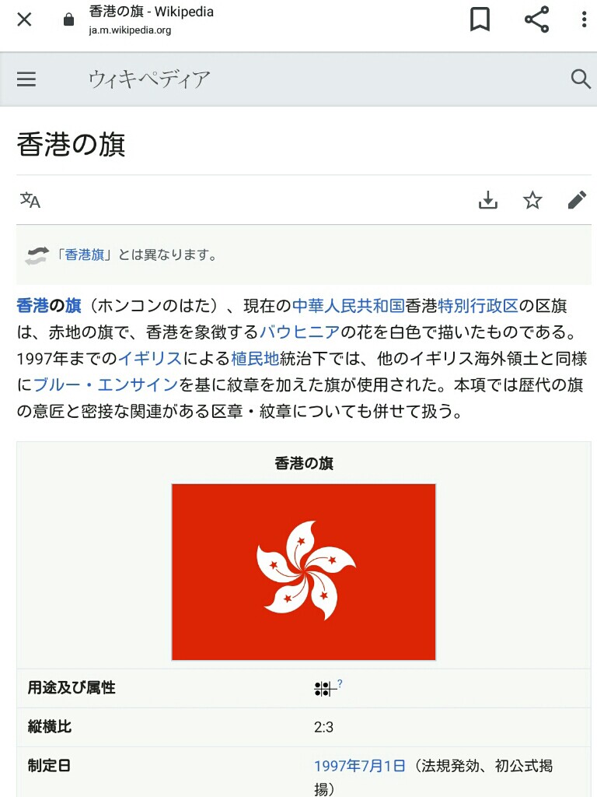Share the page with the share icon
This screenshot has height=797, width=597.
click(536, 19)
